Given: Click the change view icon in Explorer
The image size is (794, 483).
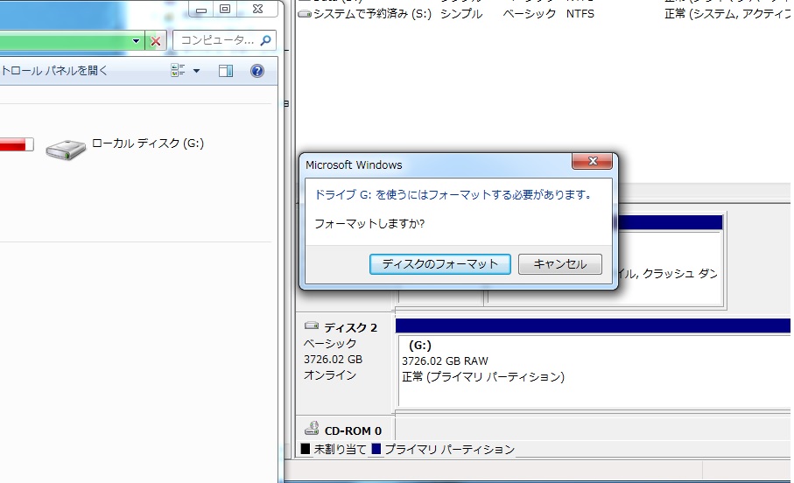Looking at the screenshot, I should [x=178, y=70].
